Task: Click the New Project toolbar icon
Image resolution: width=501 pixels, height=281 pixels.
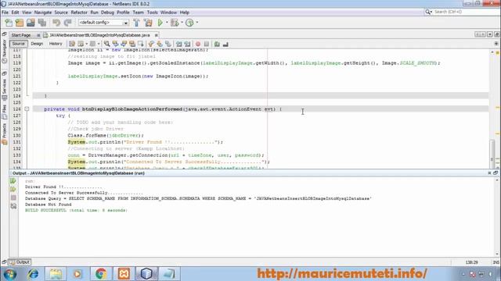Action: 20,23
